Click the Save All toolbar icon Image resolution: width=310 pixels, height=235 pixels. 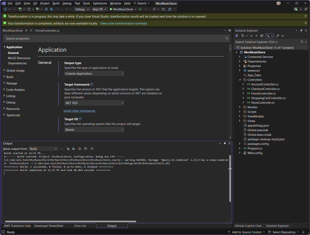52,9
